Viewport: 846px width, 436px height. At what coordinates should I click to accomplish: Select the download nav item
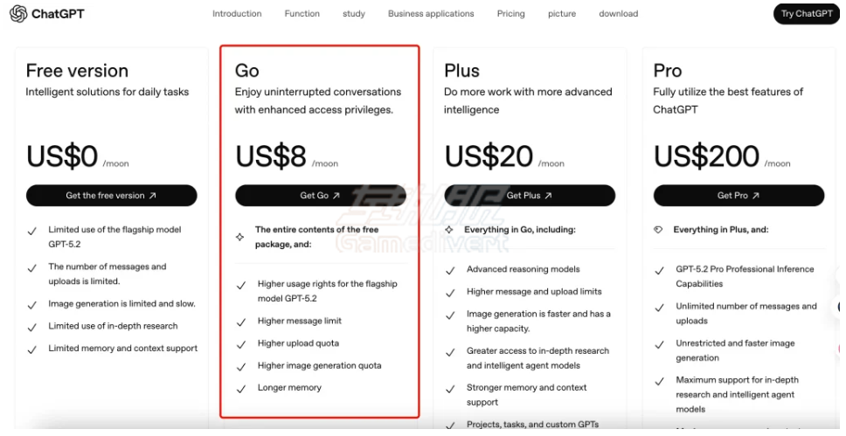[618, 14]
